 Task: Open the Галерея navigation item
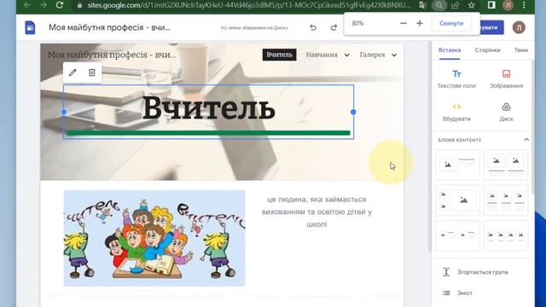pyautogui.click(x=372, y=55)
